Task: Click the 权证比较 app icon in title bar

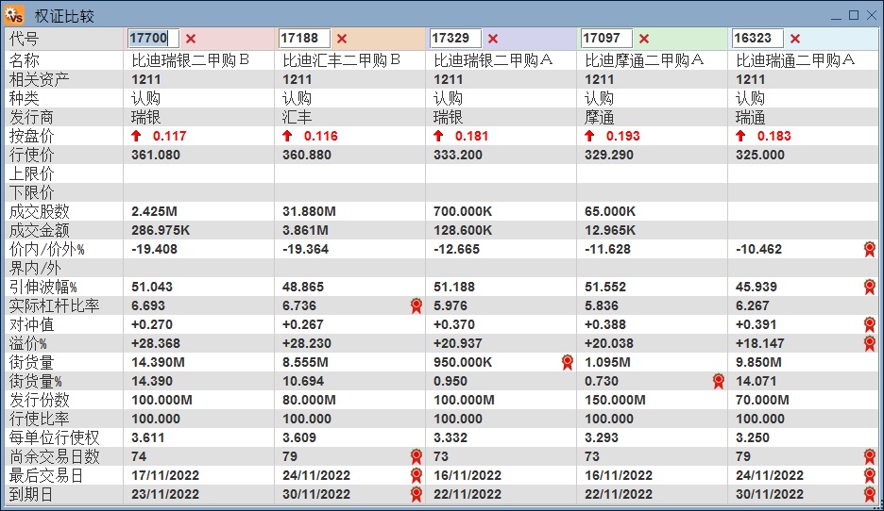Action: pyautogui.click(x=14, y=15)
